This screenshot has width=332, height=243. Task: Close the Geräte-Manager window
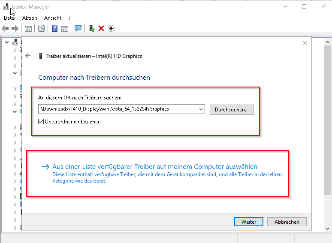[323, 6]
